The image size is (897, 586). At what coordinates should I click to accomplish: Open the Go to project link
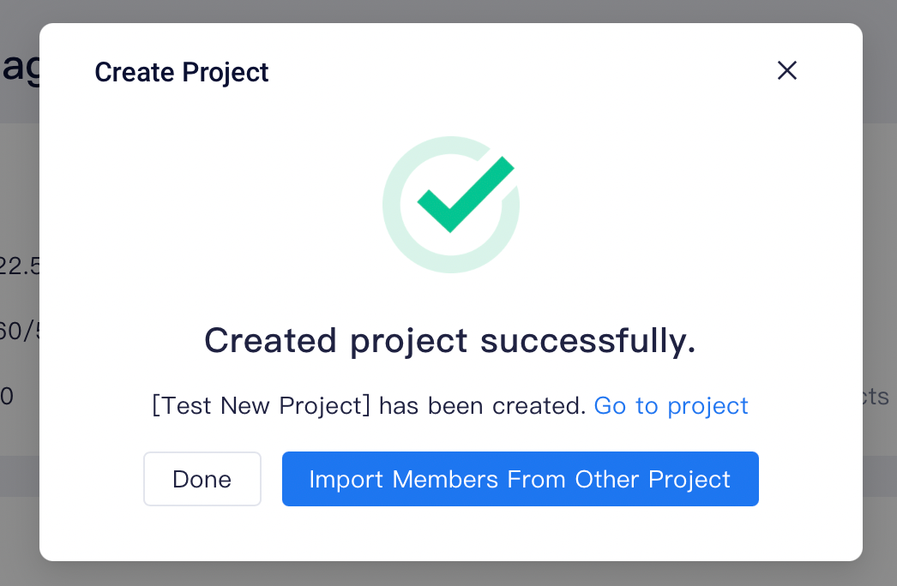671,406
